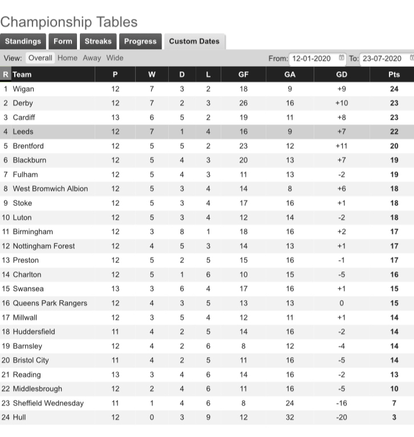The height and width of the screenshot is (437, 414).
Task: Select the Overall view option
Action: click(40, 58)
